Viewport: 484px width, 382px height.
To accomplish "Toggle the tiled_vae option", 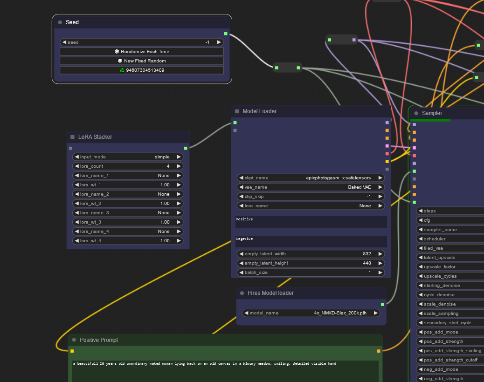I will (x=450, y=248).
